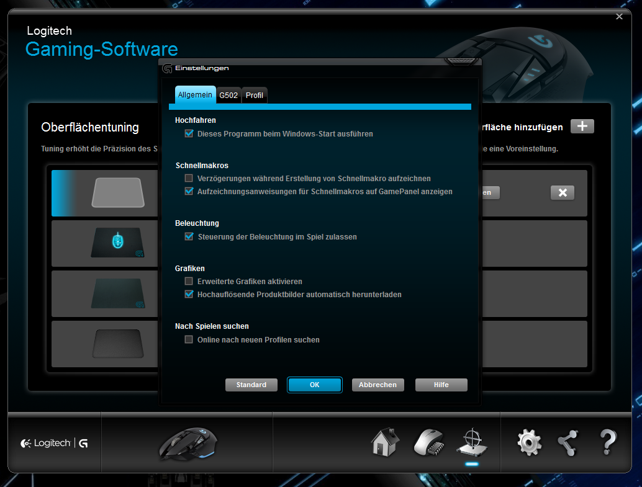The height and width of the screenshot is (487, 642).
Task: Click the 'Beleuchtung' section heading
Action: point(197,223)
